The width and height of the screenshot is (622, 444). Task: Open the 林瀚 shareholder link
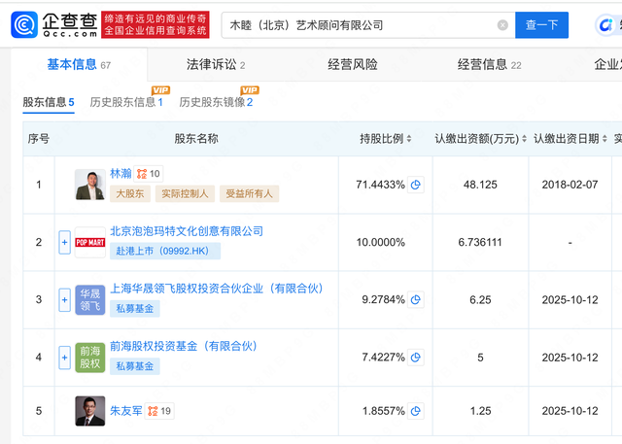pos(120,173)
